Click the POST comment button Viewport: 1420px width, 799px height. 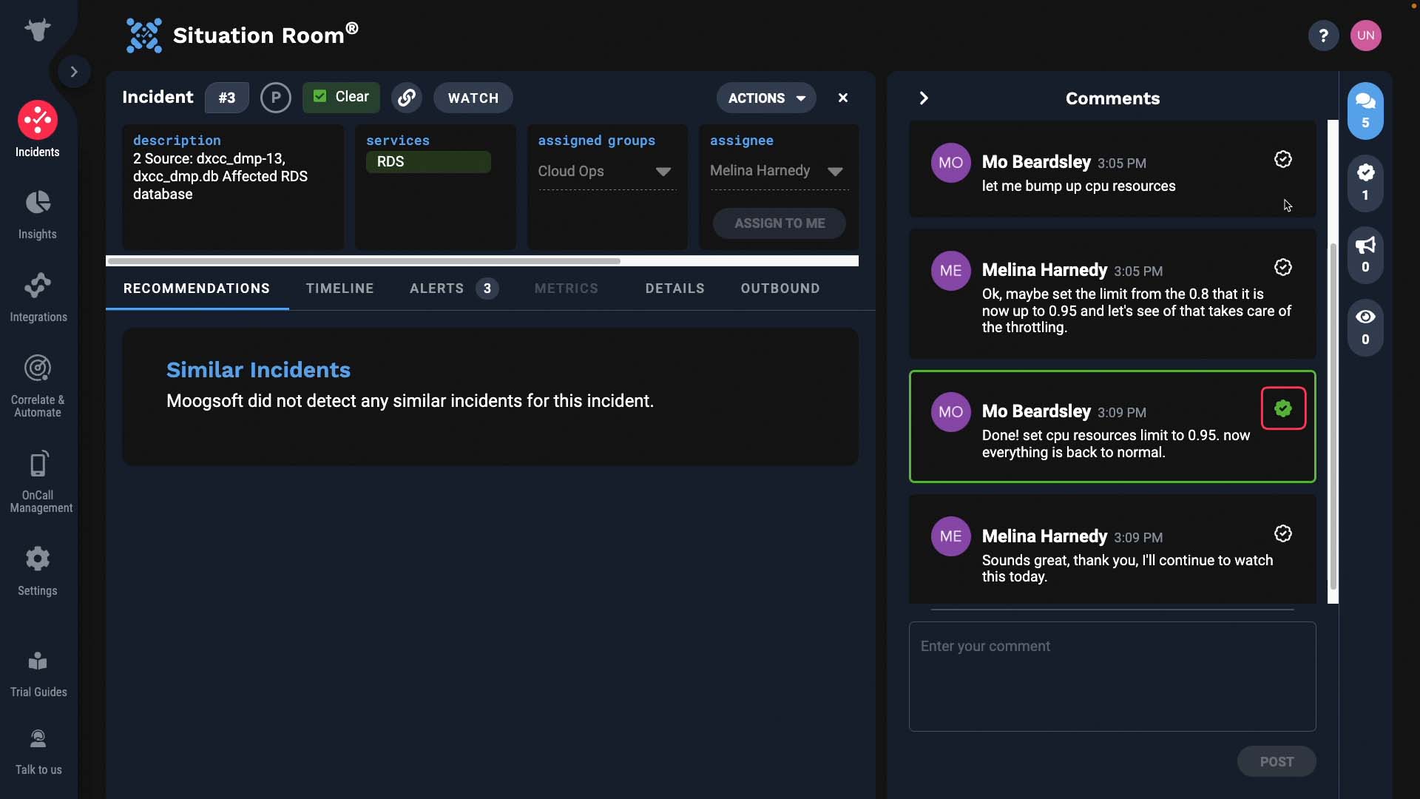[1277, 761]
